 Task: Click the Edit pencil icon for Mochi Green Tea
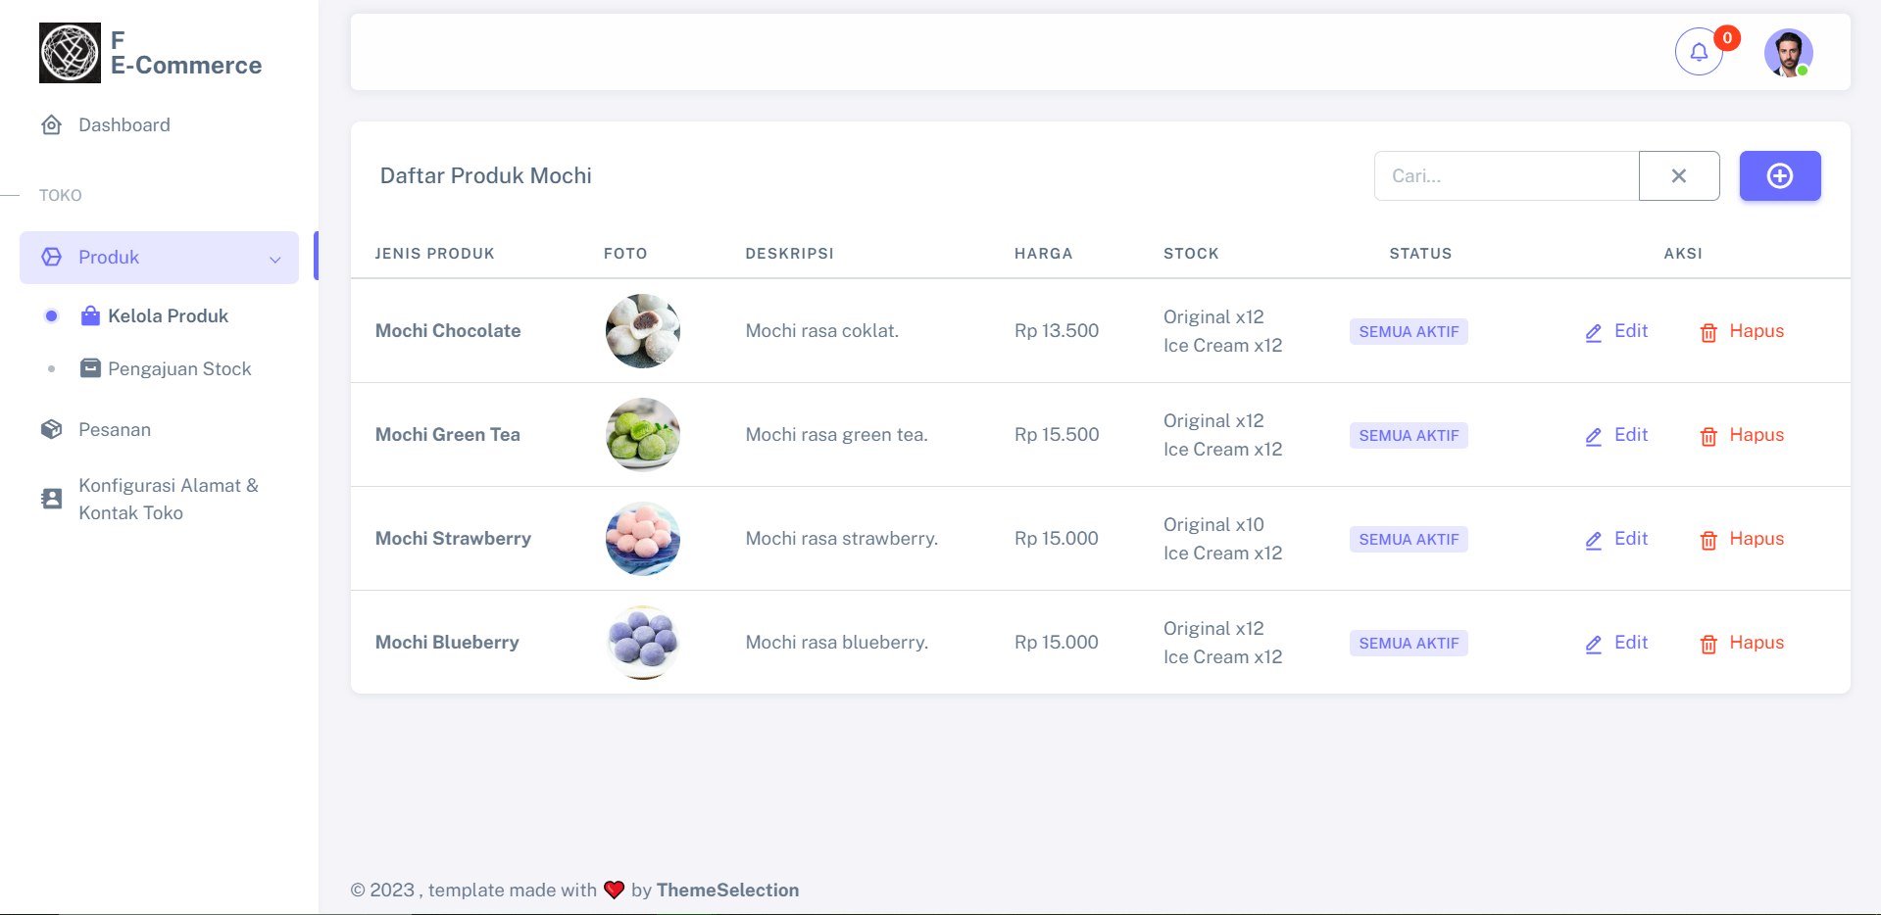(1594, 436)
